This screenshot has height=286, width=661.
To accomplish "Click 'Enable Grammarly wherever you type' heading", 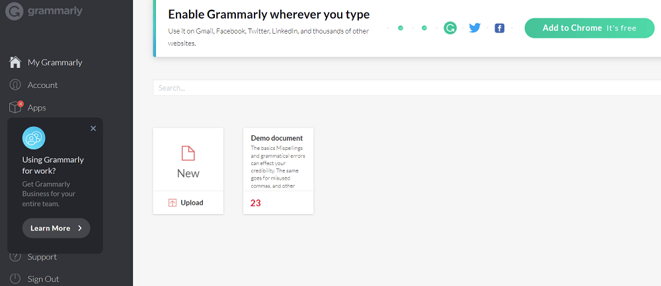I will coord(269,15).
